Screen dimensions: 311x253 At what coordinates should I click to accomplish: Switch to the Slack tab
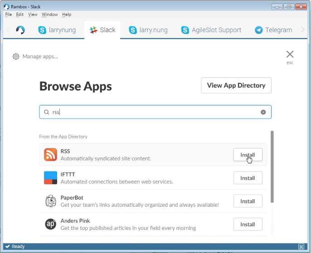pos(102,30)
